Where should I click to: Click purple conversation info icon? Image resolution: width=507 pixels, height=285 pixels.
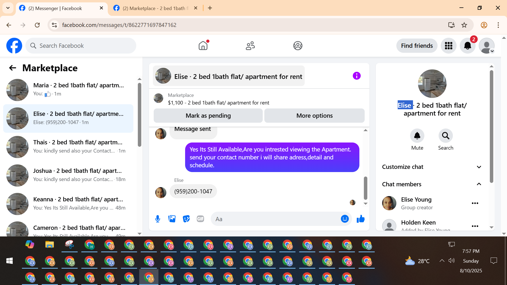pos(356,76)
